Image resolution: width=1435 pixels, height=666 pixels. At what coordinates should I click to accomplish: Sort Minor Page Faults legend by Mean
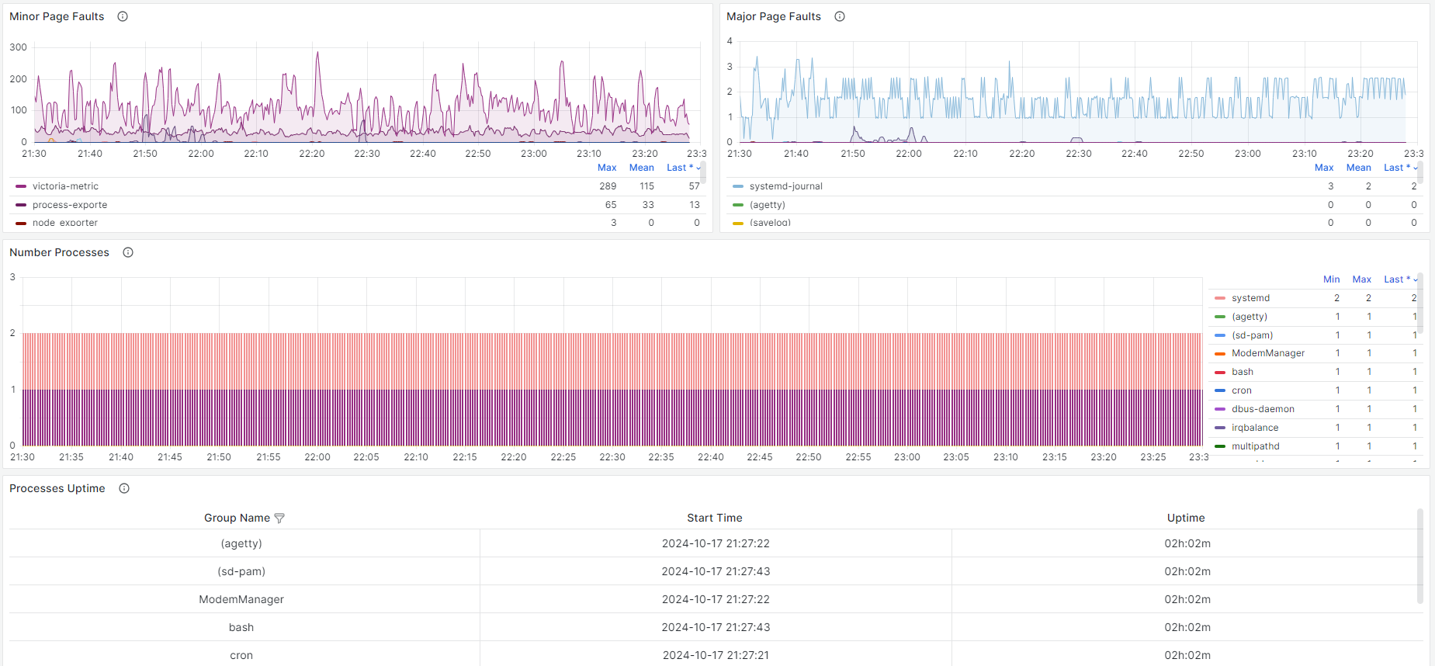point(641,168)
